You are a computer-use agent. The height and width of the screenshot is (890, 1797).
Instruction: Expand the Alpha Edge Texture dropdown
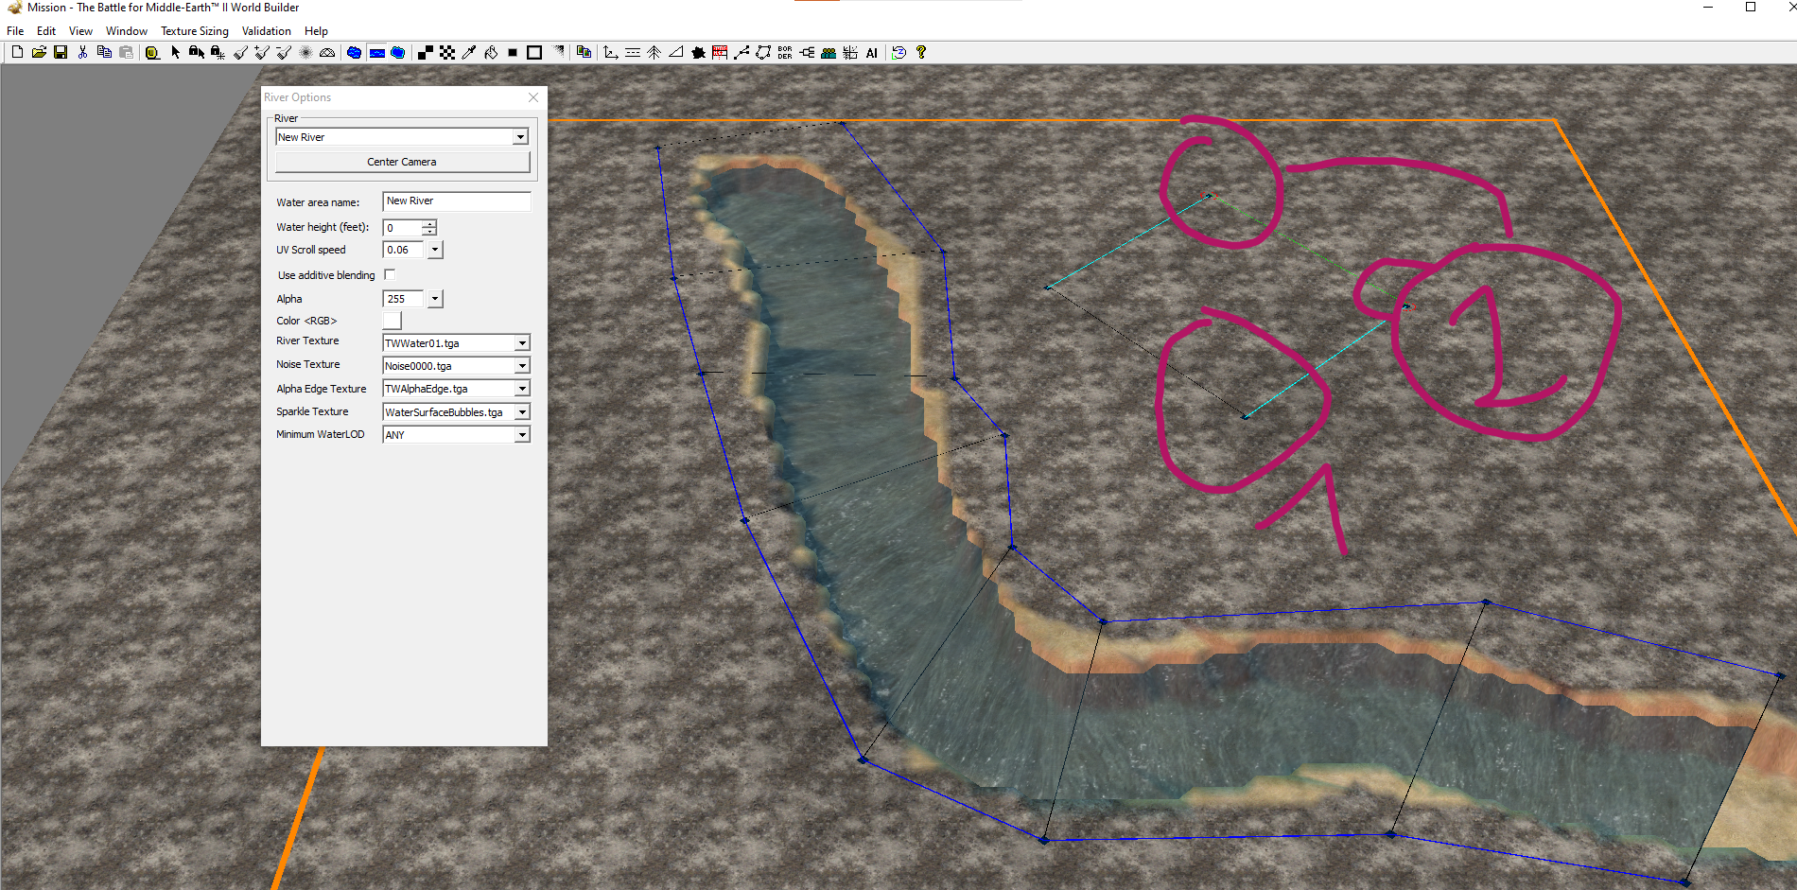click(522, 389)
